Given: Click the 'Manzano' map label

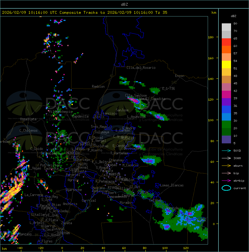Looking at the screenshot, I should 25,234.
